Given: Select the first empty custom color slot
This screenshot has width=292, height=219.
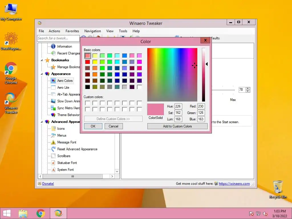Looking at the screenshot, I should (88, 103).
